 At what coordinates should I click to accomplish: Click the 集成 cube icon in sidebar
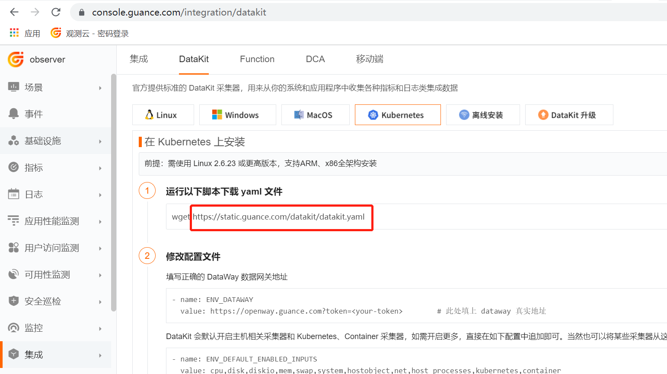(14, 355)
